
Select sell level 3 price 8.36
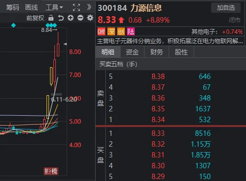158,98
